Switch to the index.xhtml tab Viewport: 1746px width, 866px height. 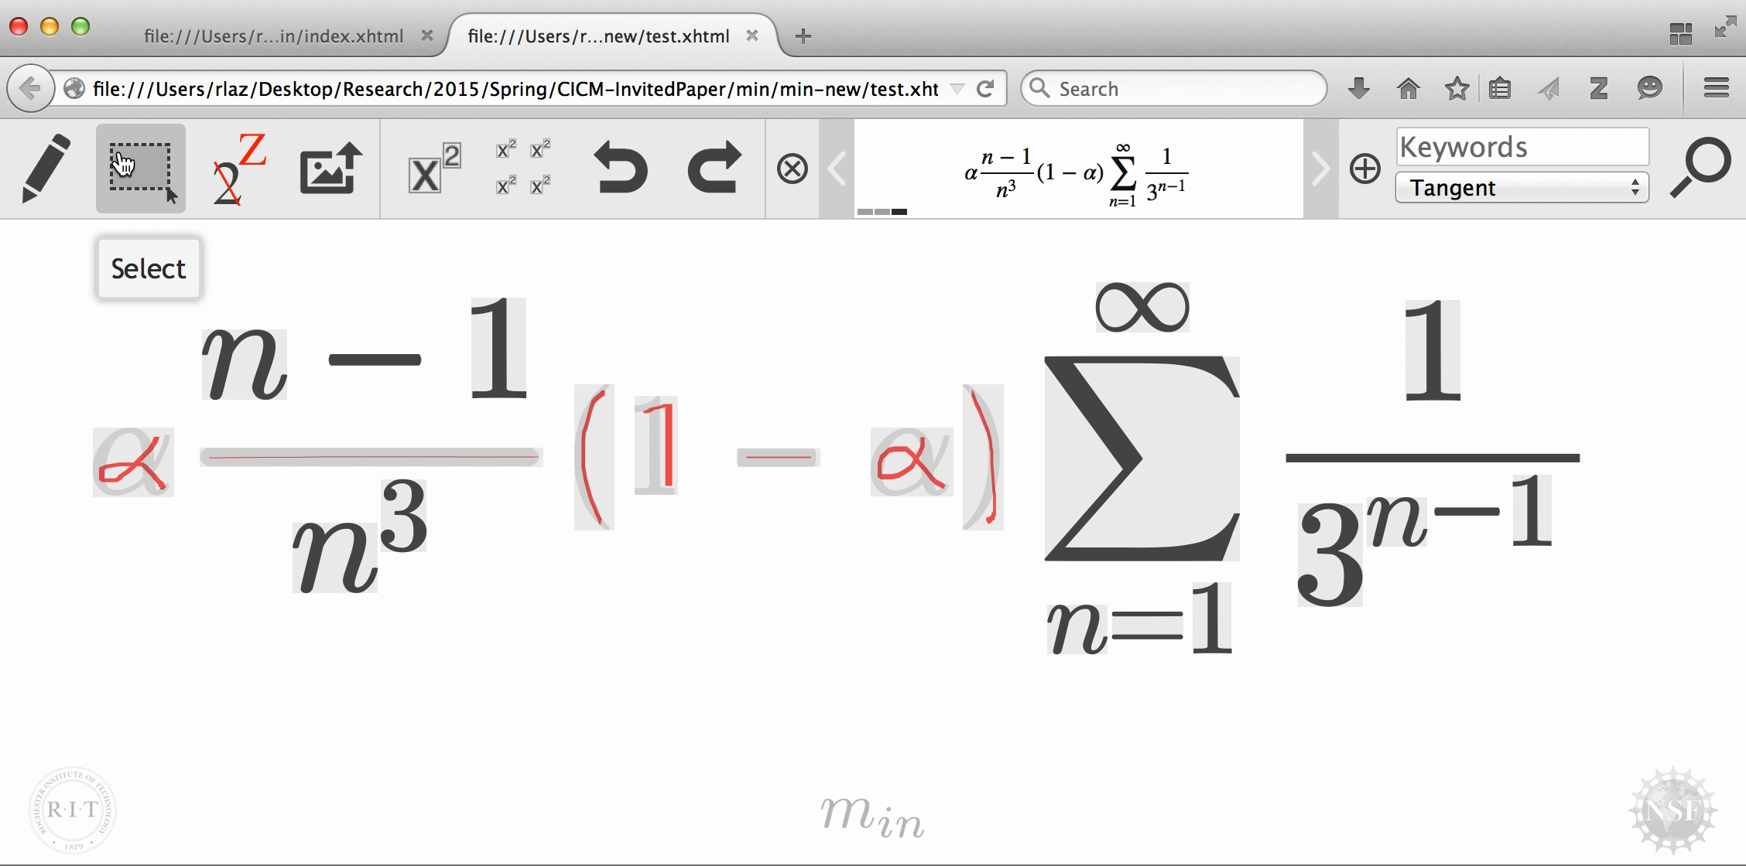tap(274, 36)
